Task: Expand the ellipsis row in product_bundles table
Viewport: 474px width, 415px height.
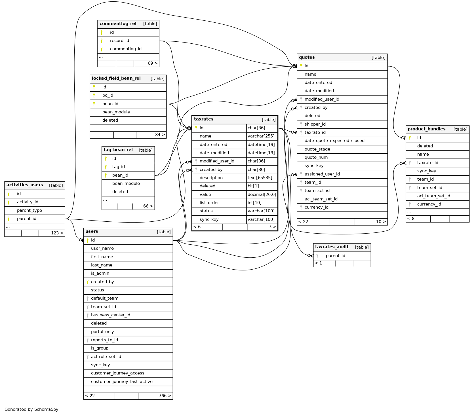Action: coord(409,212)
